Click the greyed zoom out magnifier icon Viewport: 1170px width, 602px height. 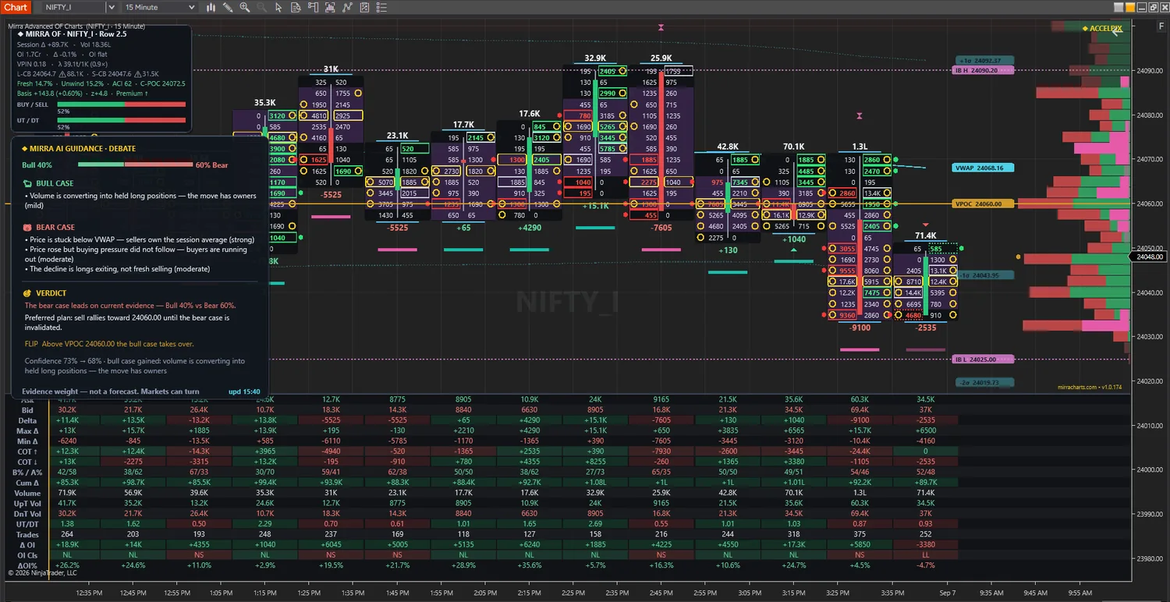click(261, 7)
